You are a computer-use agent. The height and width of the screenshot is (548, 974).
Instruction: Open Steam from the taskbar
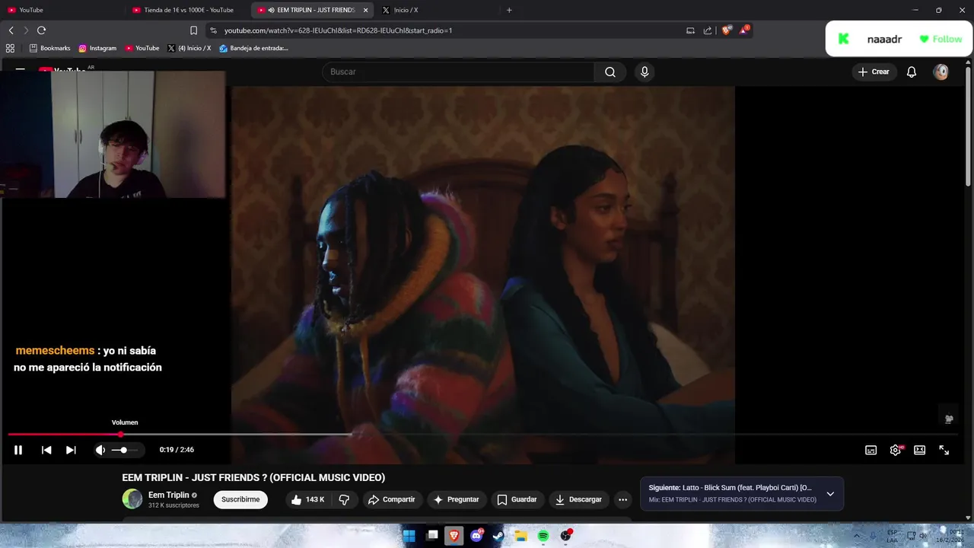tap(498, 536)
